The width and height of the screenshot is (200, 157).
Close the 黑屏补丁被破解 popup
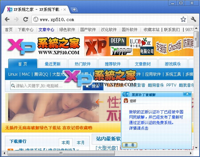point(187,94)
